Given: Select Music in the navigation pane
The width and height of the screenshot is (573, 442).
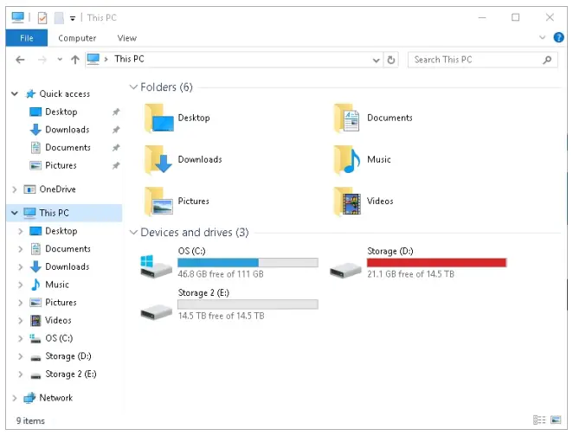Looking at the screenshot, I should click(x=57, y=285).
